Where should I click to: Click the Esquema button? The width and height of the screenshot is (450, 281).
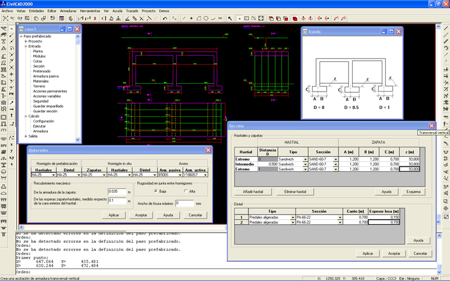(413, 192)
